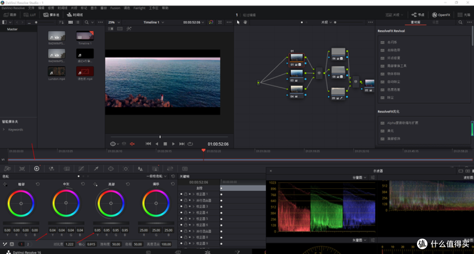Click the OpenFX panel button
This screenshot has height=254, width=474.
point(441,15)
